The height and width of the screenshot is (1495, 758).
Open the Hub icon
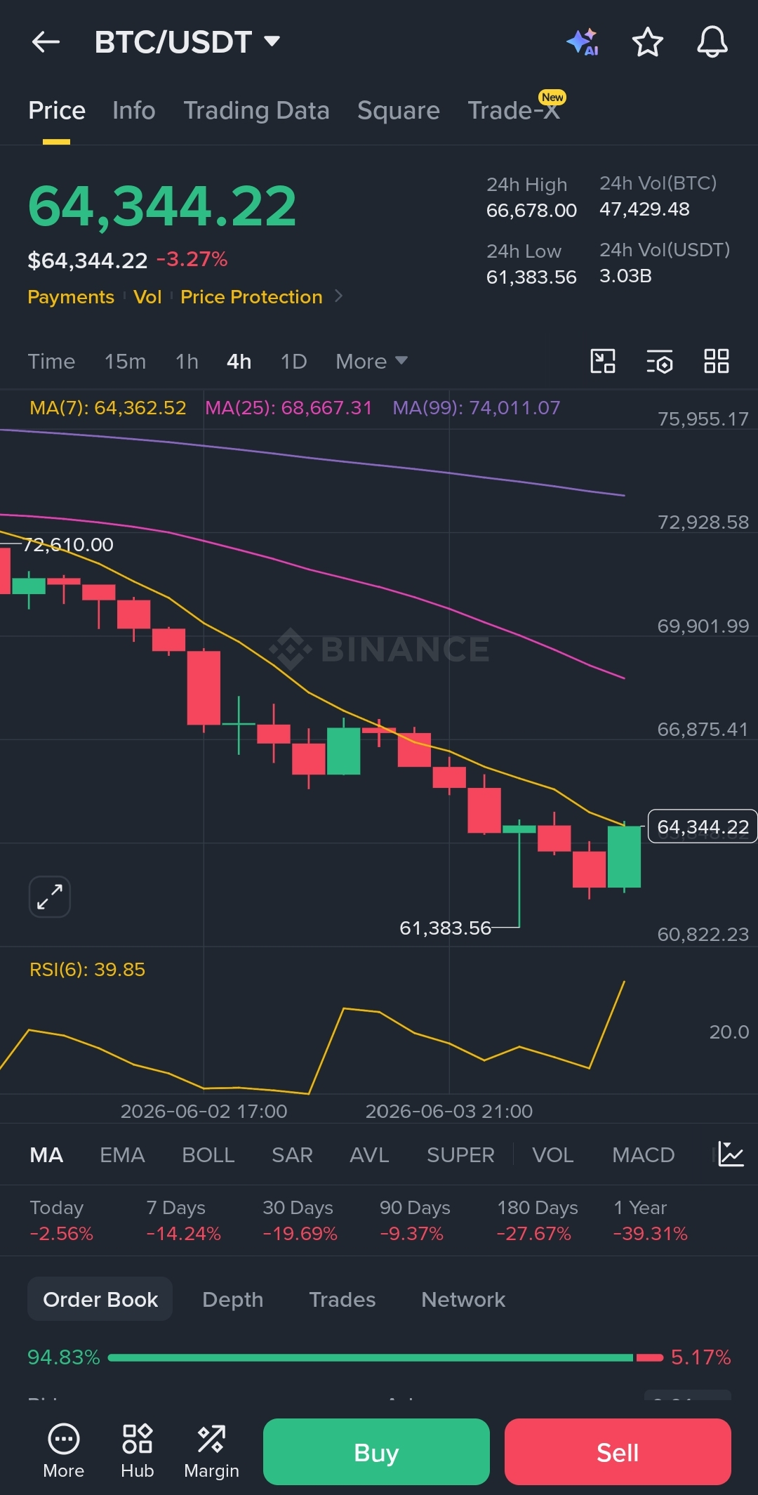137,1451
